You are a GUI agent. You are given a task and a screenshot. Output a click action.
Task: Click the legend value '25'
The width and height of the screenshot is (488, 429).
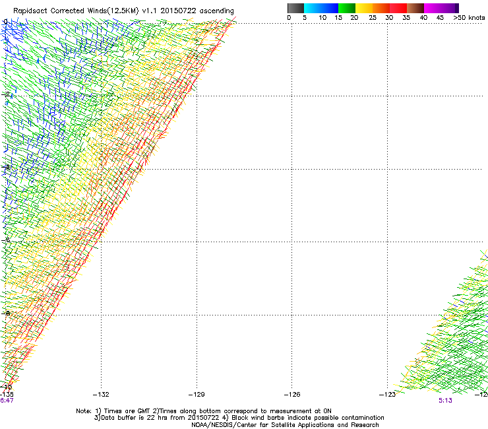(x=373, y=18)
